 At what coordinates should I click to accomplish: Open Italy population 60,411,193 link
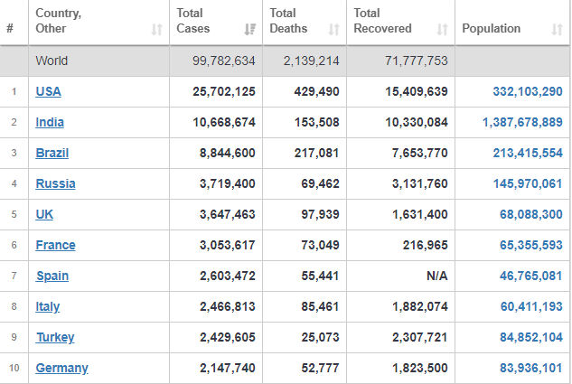coord(531,306)
